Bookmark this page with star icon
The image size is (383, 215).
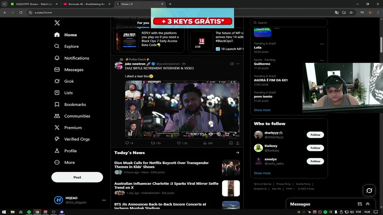351,13
